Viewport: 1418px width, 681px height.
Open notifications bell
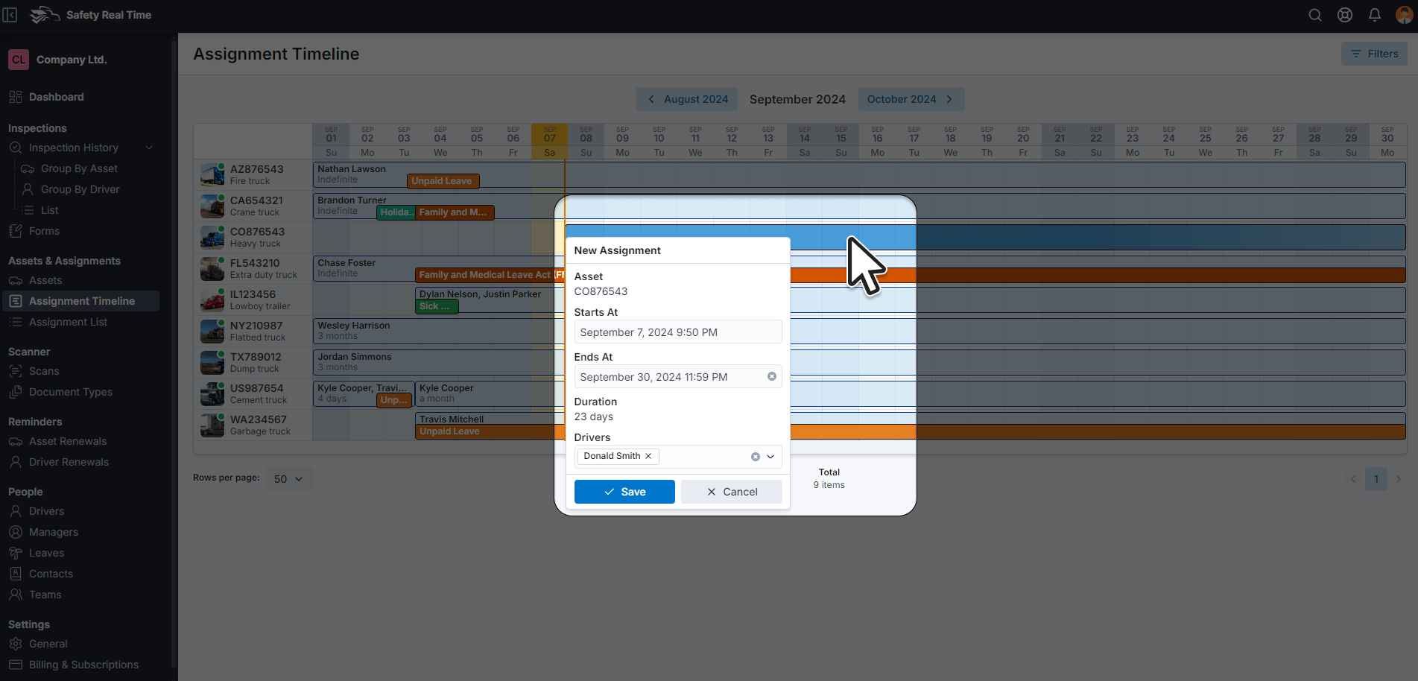pyautogui.click(x=1375, y=15)
